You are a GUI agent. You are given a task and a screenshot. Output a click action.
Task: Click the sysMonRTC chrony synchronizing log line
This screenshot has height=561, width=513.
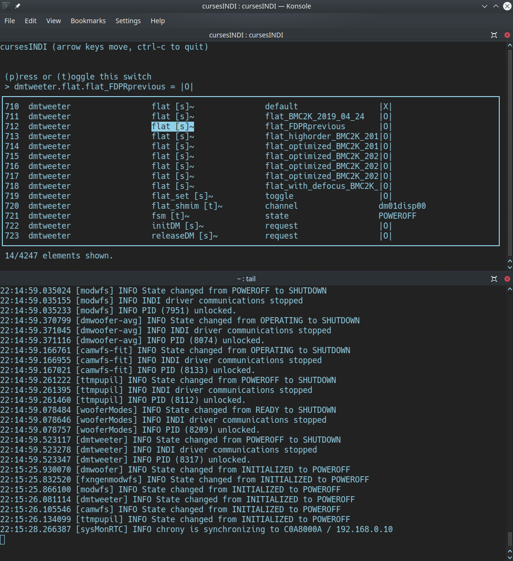(x=196, y=529)
